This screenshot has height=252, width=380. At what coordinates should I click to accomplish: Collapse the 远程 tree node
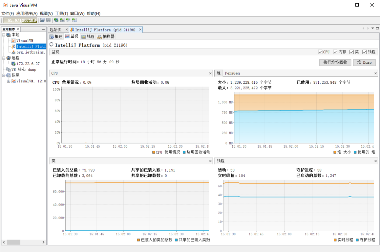tap(4, 58)
